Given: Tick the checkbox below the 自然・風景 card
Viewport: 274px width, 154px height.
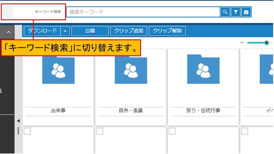Looking at the screenshot, I should tap(100, 131).
